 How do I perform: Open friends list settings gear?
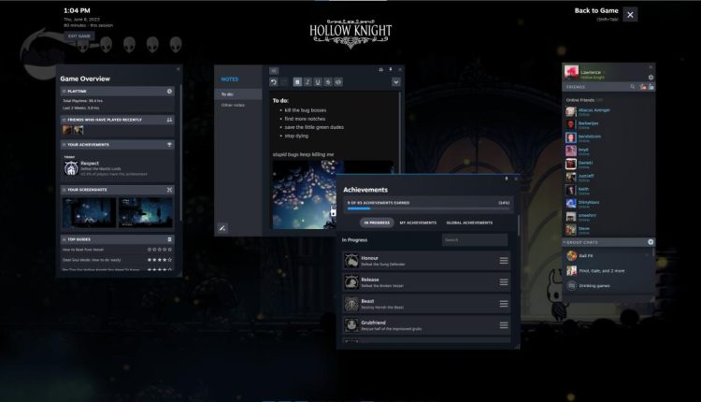(651, 78)
